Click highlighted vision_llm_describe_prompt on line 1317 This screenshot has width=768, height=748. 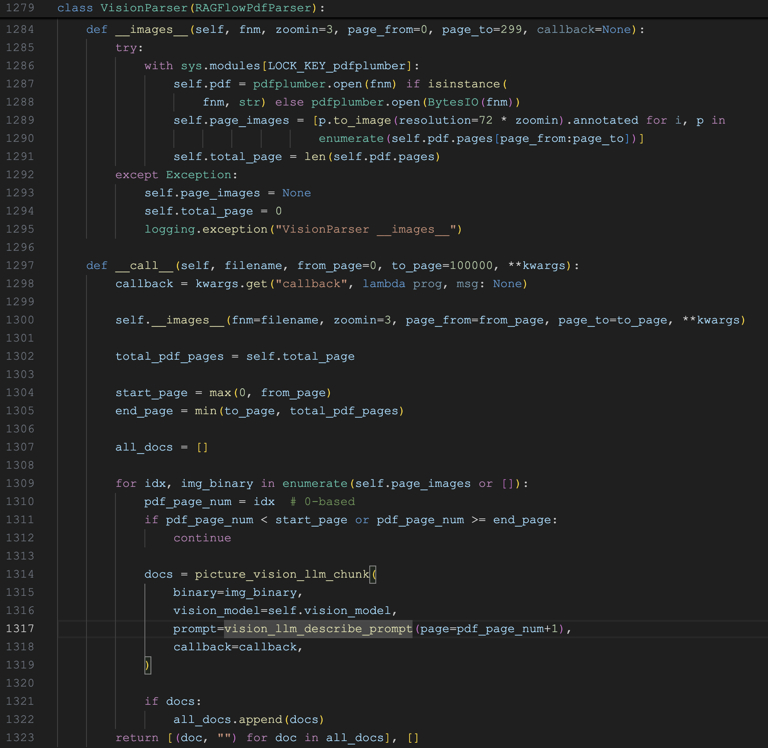(x=318, y=629)
